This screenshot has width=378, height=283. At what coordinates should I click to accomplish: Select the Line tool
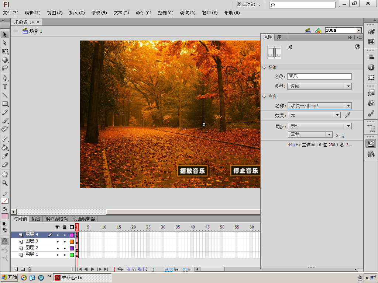pos(4,95)
